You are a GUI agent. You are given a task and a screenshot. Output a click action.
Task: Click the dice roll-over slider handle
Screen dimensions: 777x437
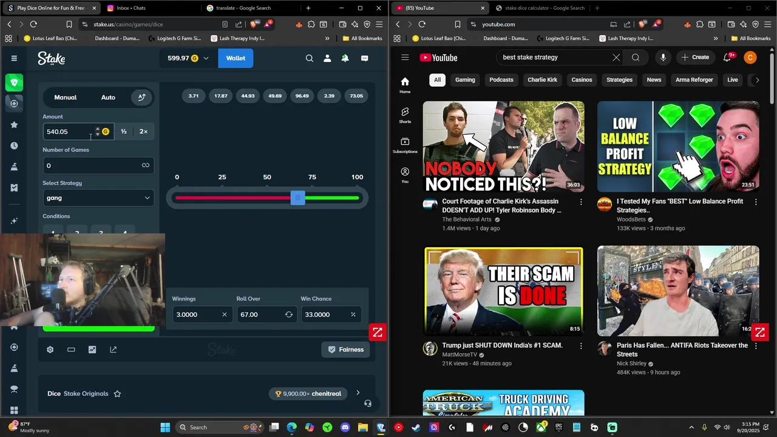297,198
